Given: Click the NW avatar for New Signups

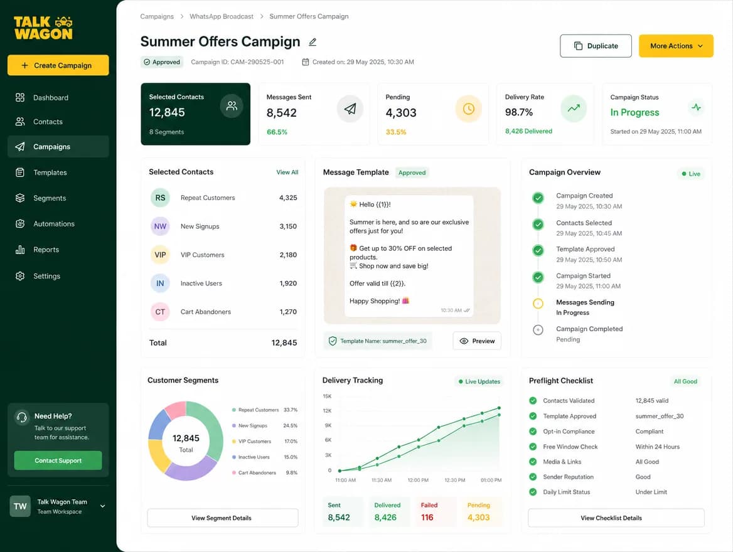Looking at the screenshot, I should [160, 226].
